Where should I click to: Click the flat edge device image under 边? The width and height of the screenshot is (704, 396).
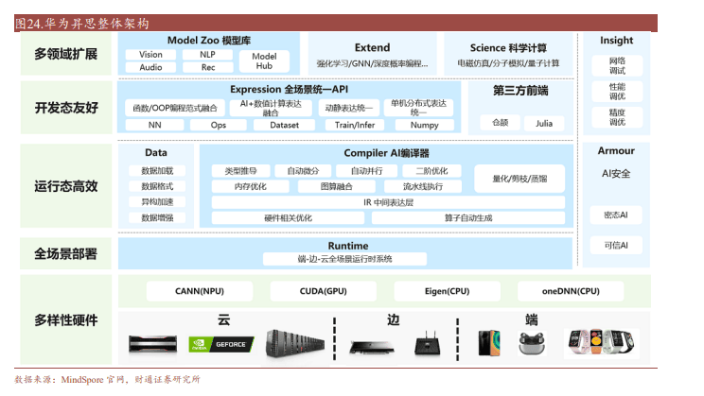click(x=372, y=347)
